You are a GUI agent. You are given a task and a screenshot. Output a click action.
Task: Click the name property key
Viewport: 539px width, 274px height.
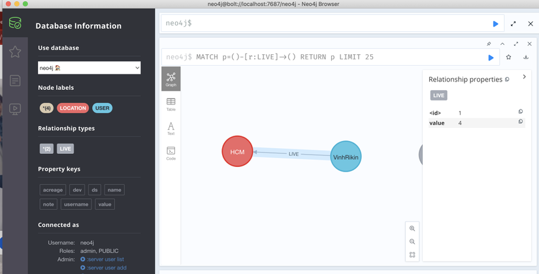click(x=114, y=190)
